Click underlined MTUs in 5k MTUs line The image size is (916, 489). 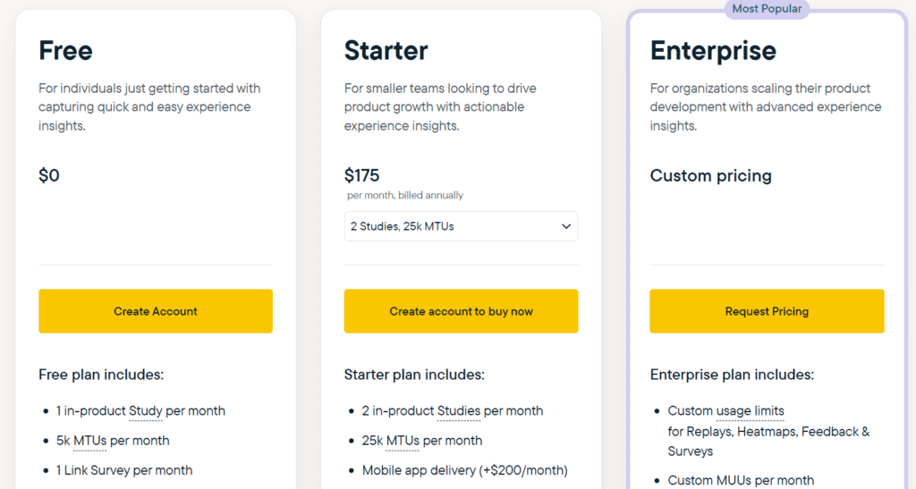pyautogui.click(x=89, y=441)
